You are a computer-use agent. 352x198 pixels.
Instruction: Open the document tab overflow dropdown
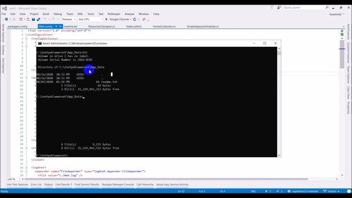[344, 26]
